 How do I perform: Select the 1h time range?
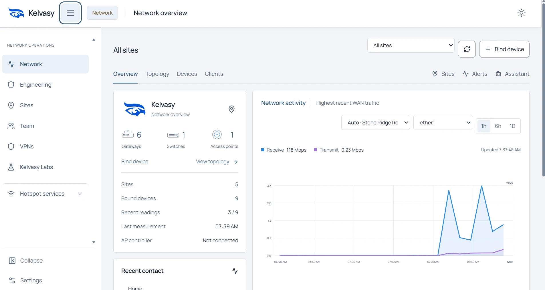click(484, 126)
